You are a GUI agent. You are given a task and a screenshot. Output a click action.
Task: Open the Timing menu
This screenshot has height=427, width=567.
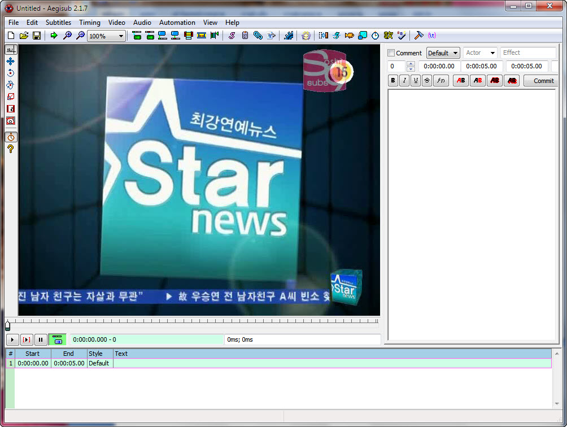pos(90,23)
